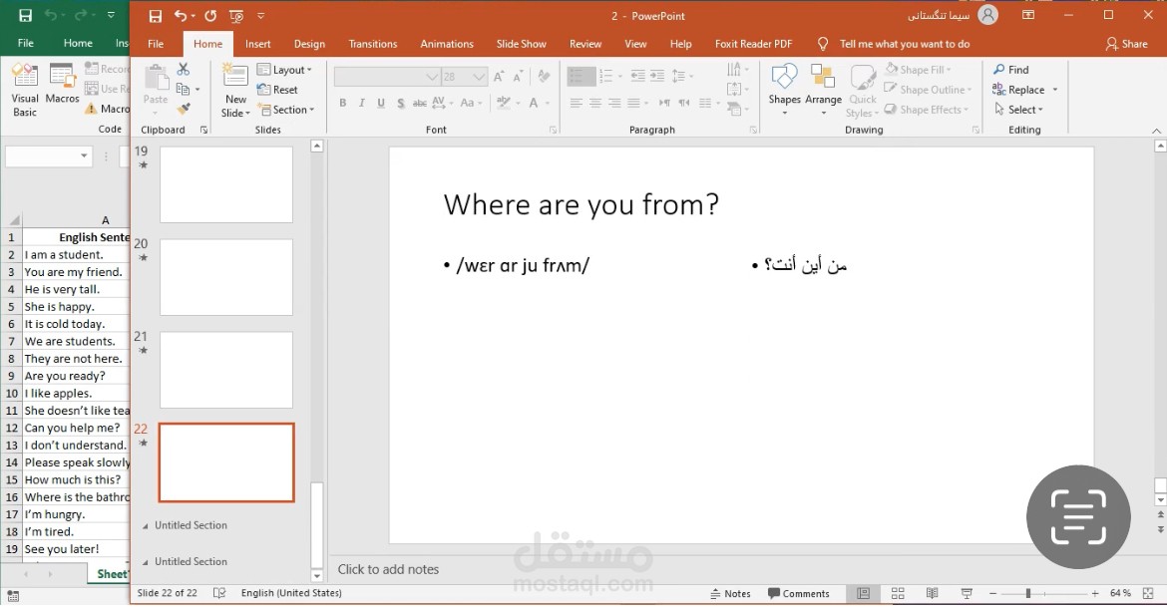1167x608 pixels.
Task: Switch to Transitions tab
Action: pyautogui.click(x=373, y=44)
